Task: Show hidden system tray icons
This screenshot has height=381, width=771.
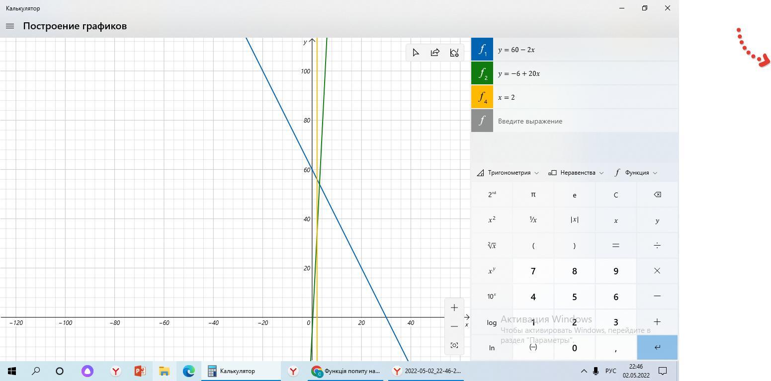Action: [x=584, y=371]
